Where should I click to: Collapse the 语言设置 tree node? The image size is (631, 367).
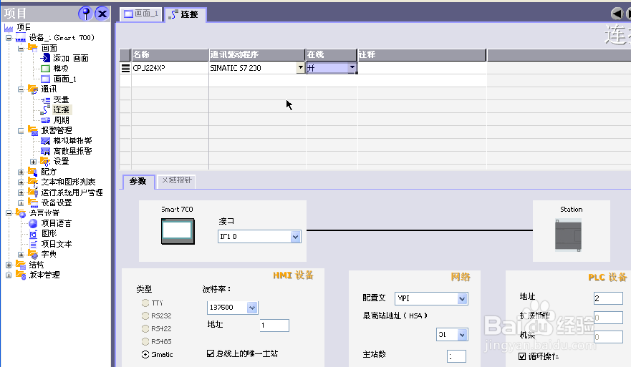pos(9,213)
